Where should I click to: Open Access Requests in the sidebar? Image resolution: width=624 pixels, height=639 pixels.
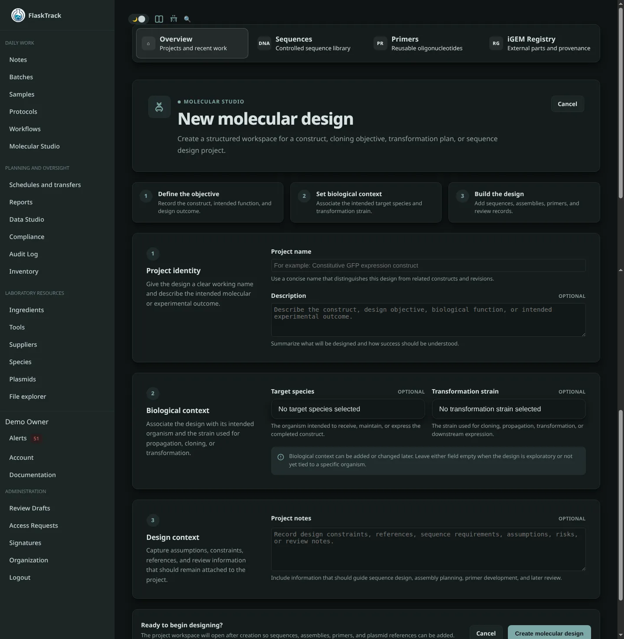click(33, 526)
